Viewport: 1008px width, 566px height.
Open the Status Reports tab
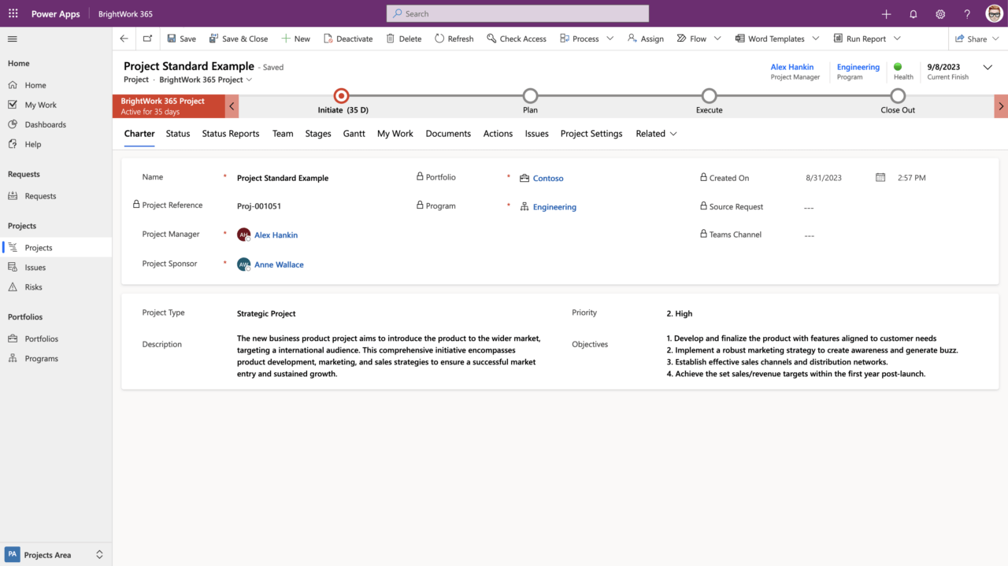[x=230, y=134]
